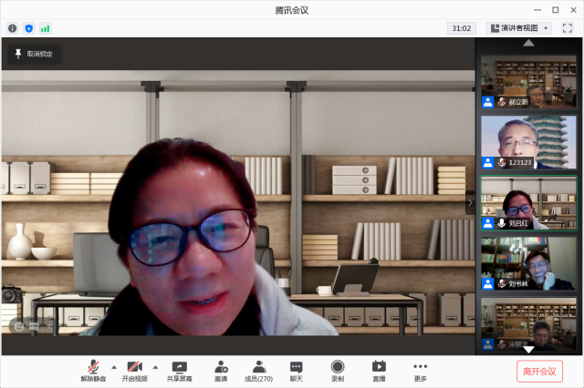The height and width of the screenshot is (388, 584).
Task: Expand audio options arrow beside 解除静音
Action: tap(114, 366)
